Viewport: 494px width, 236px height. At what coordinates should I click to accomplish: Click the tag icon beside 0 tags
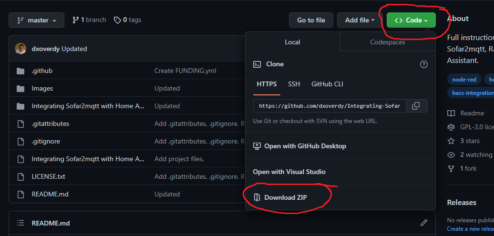117,20
